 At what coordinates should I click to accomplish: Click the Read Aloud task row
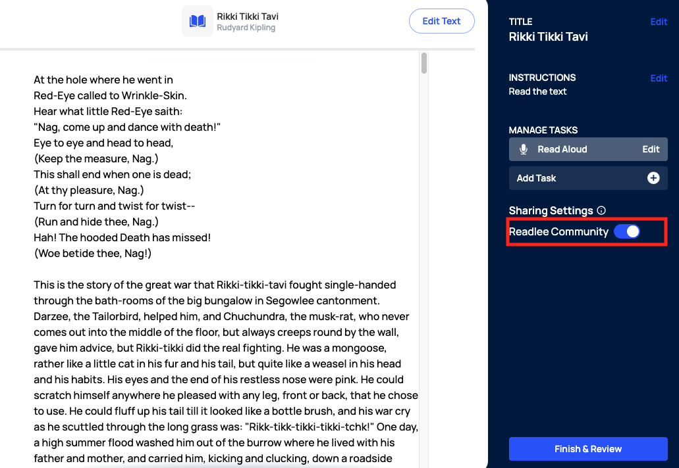588,149
